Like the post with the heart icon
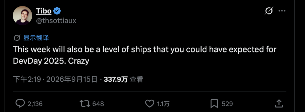Screen dimensions: 305x112 pyautogui.click(x=150, y=104)
